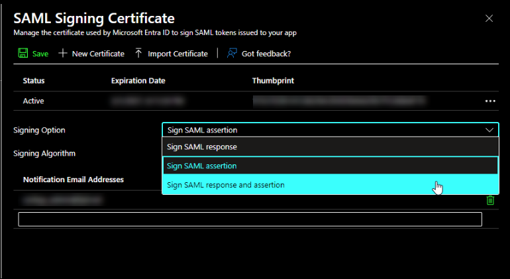This screenshot has width=510, height=279.
Task: Click the Import Certificate label
Action: click(178, 54)
